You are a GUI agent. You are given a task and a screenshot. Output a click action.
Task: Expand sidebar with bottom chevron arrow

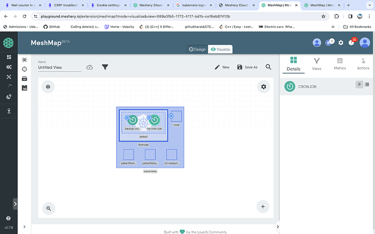point(24,226)
